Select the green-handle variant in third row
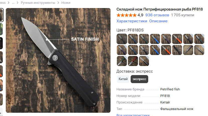The image size is (208, 116). pos(122,61)
